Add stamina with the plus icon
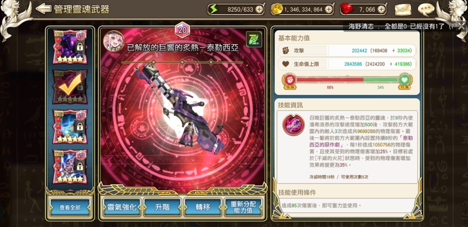Screen dimensions: 468x227 [259, 10]
